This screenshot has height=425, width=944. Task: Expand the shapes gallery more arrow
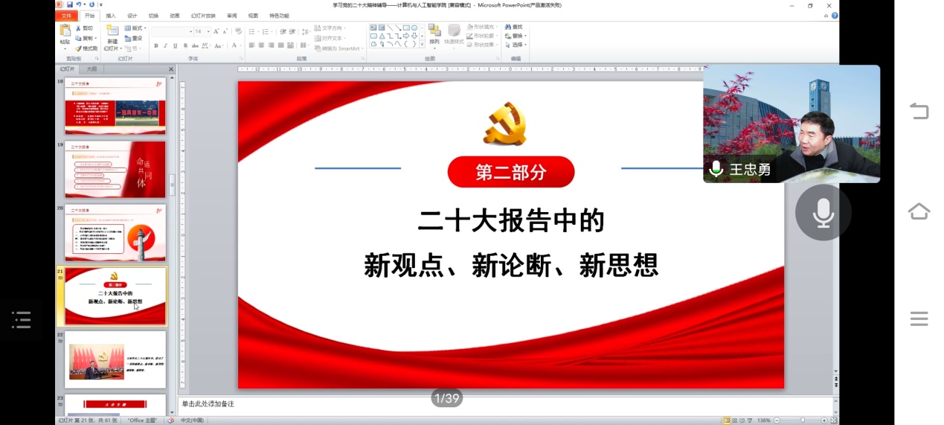point(423,44)
